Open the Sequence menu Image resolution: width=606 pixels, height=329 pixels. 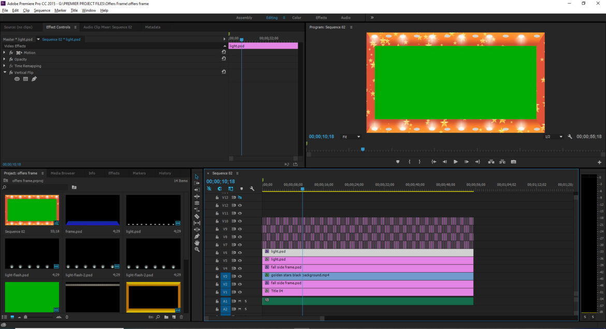coord(42,10)
